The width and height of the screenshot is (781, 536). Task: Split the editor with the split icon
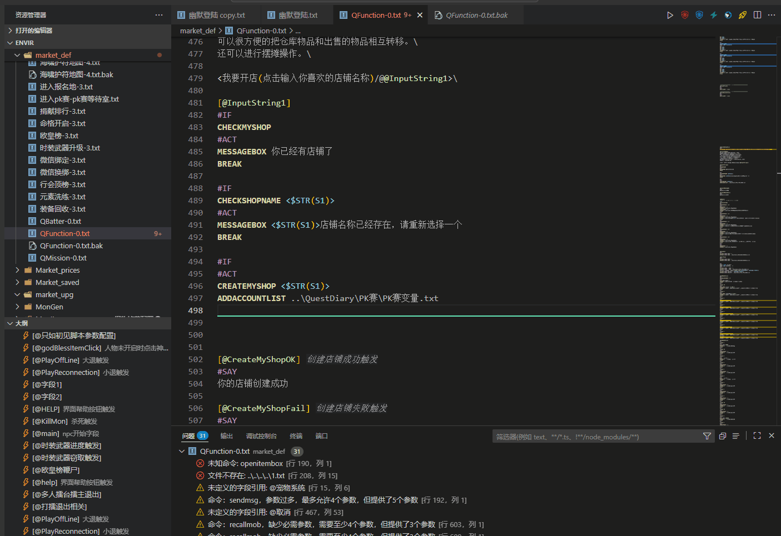pyautogui.click(x=757, y=15)
